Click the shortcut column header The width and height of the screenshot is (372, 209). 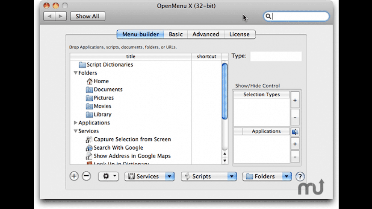click(x=207, y=56)
